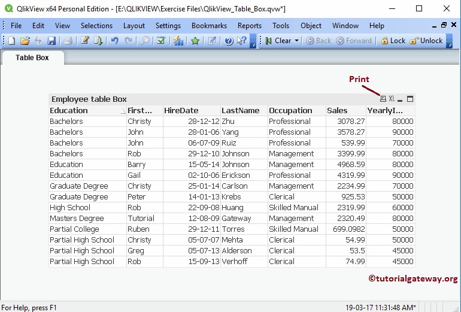Viewport: 461px width, 312px height.
Task: Switch to the Table Box sheet tab
Action: pos(32,57)
